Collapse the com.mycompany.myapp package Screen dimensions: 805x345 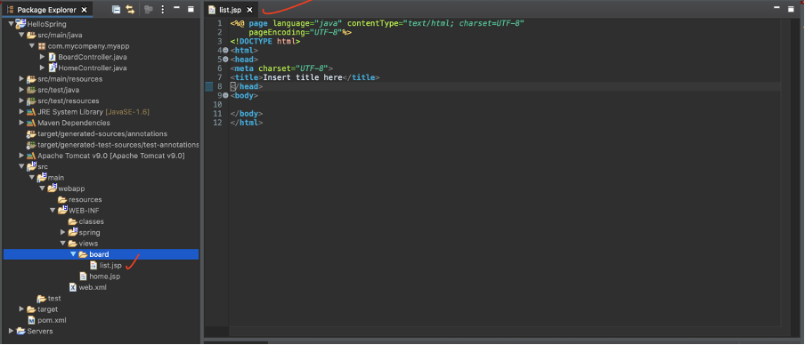point(32,46)
